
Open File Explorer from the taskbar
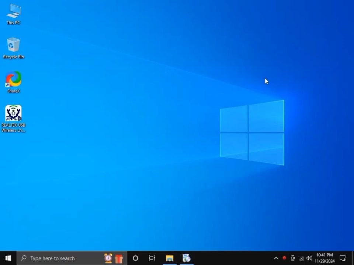(170, 258)
